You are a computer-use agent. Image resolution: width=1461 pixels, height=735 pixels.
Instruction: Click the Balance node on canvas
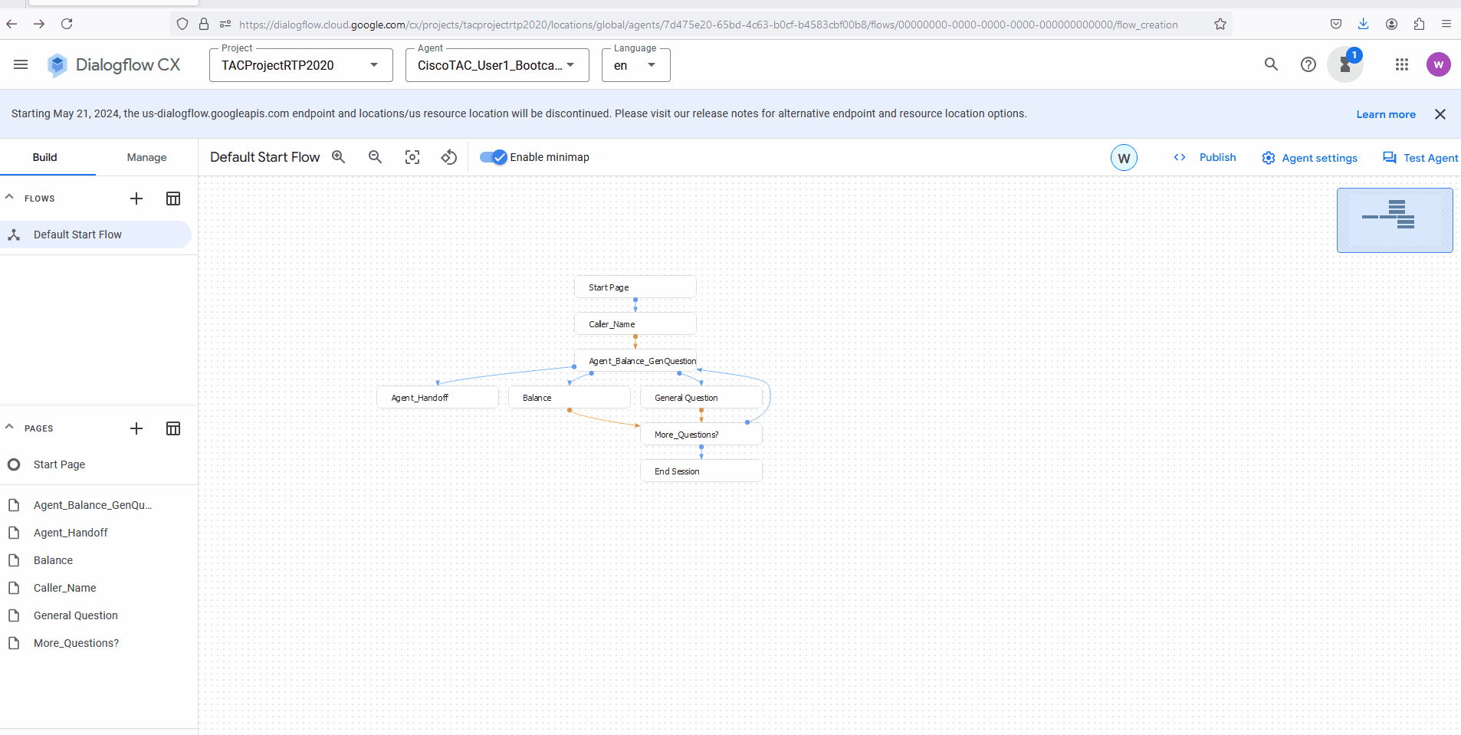570,398
